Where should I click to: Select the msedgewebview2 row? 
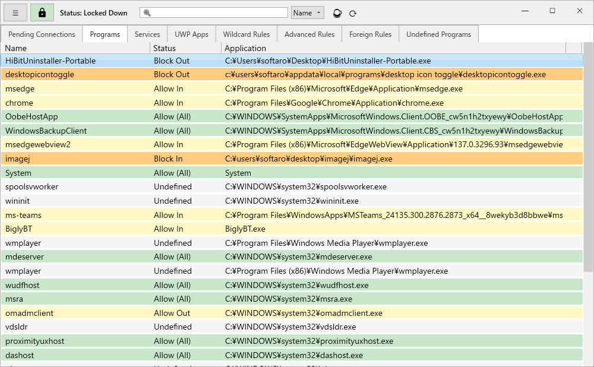tap(292, 145)
